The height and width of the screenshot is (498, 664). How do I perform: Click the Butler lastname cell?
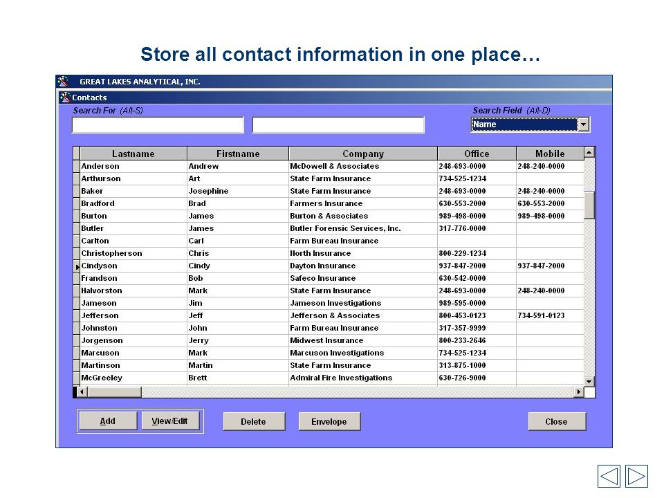pyautogui.click(x=133, y=228)
